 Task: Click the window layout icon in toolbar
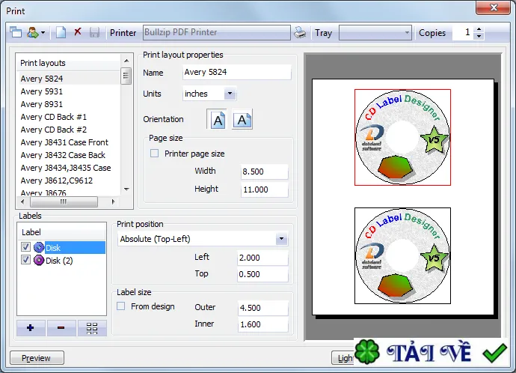click(16, 32)
